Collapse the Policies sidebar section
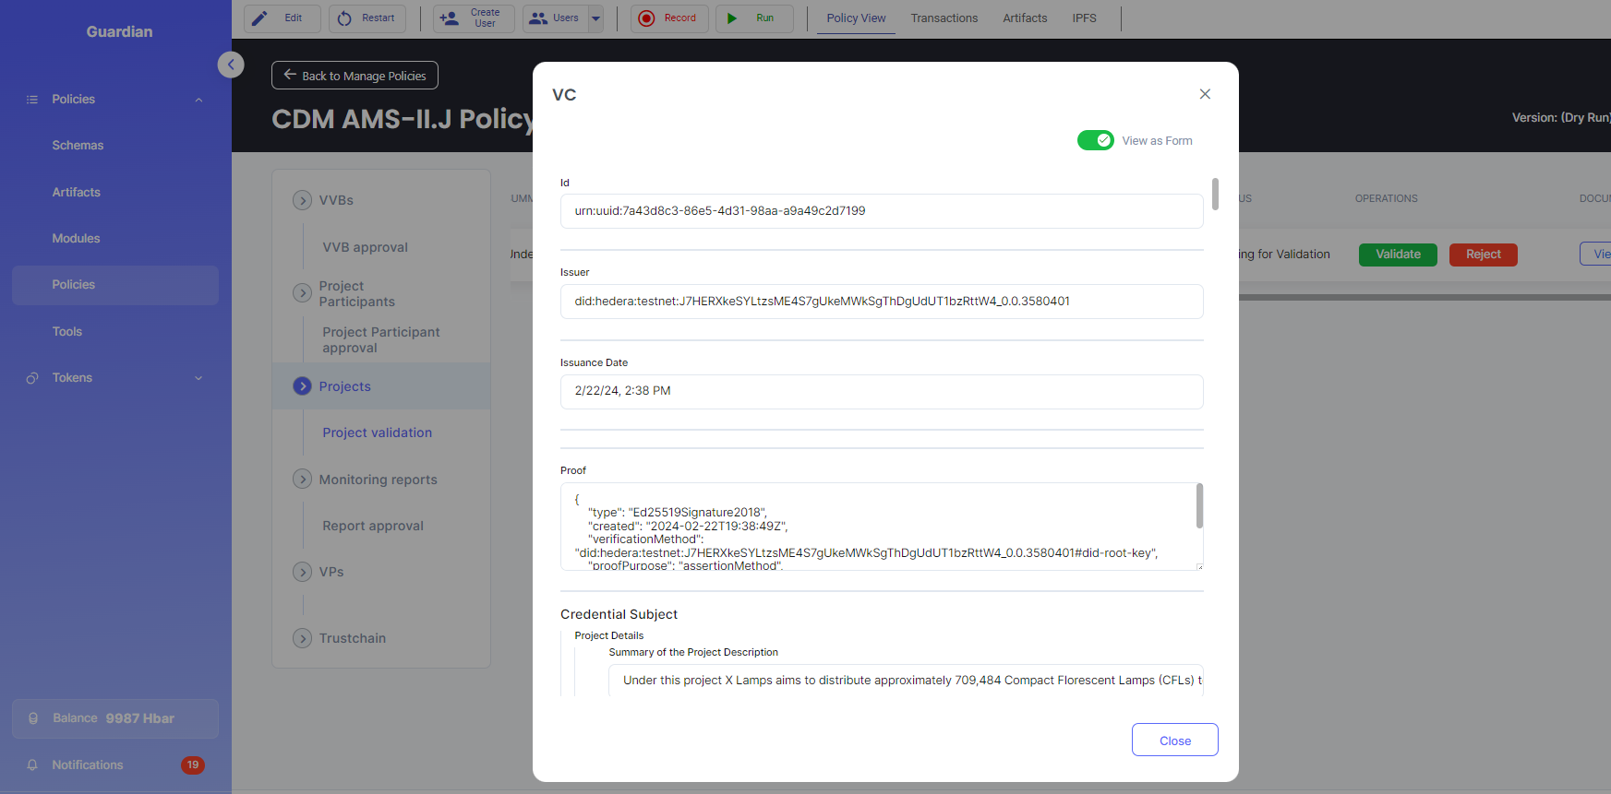The width and height of the screenshot is (1611, 794). coord(198,100)
